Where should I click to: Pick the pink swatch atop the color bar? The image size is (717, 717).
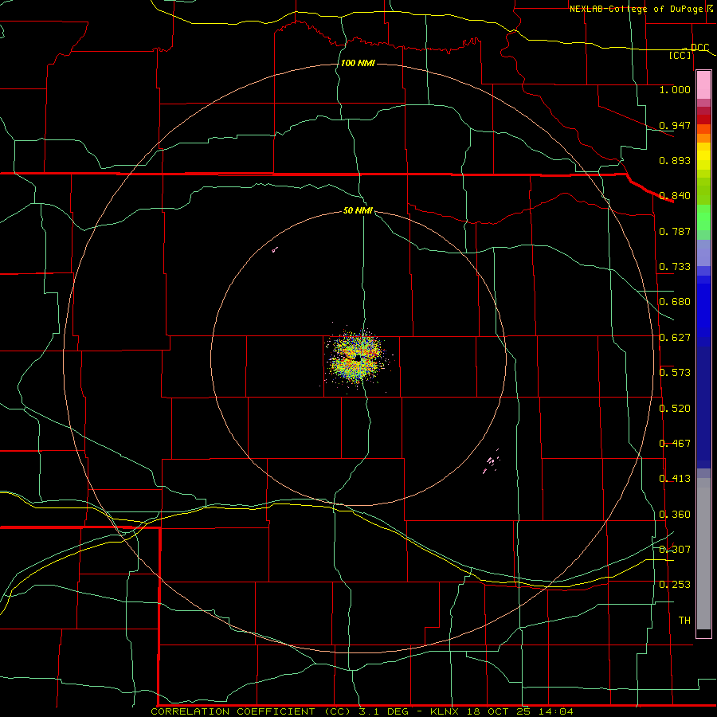click(x=703, y=84)
